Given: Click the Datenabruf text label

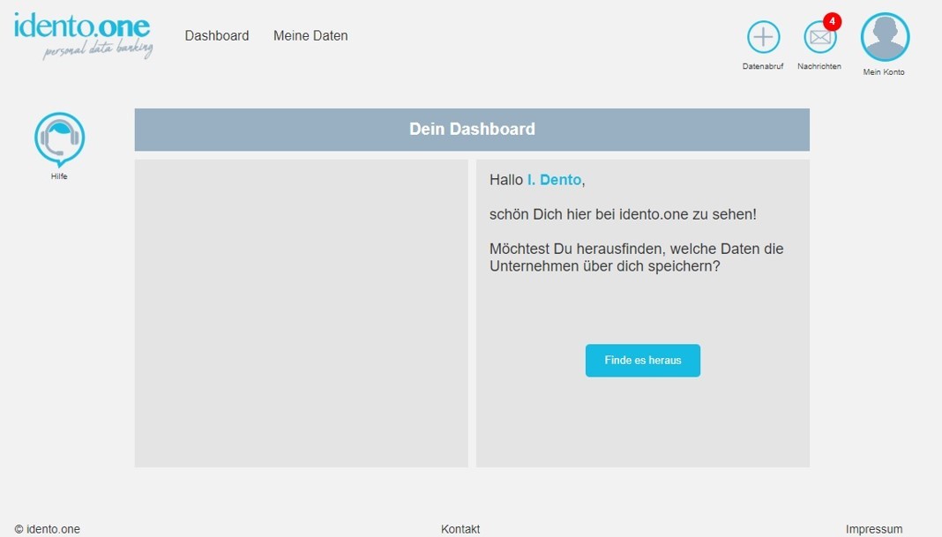Looking at the screenshot, I should click(x=763, y=67).
